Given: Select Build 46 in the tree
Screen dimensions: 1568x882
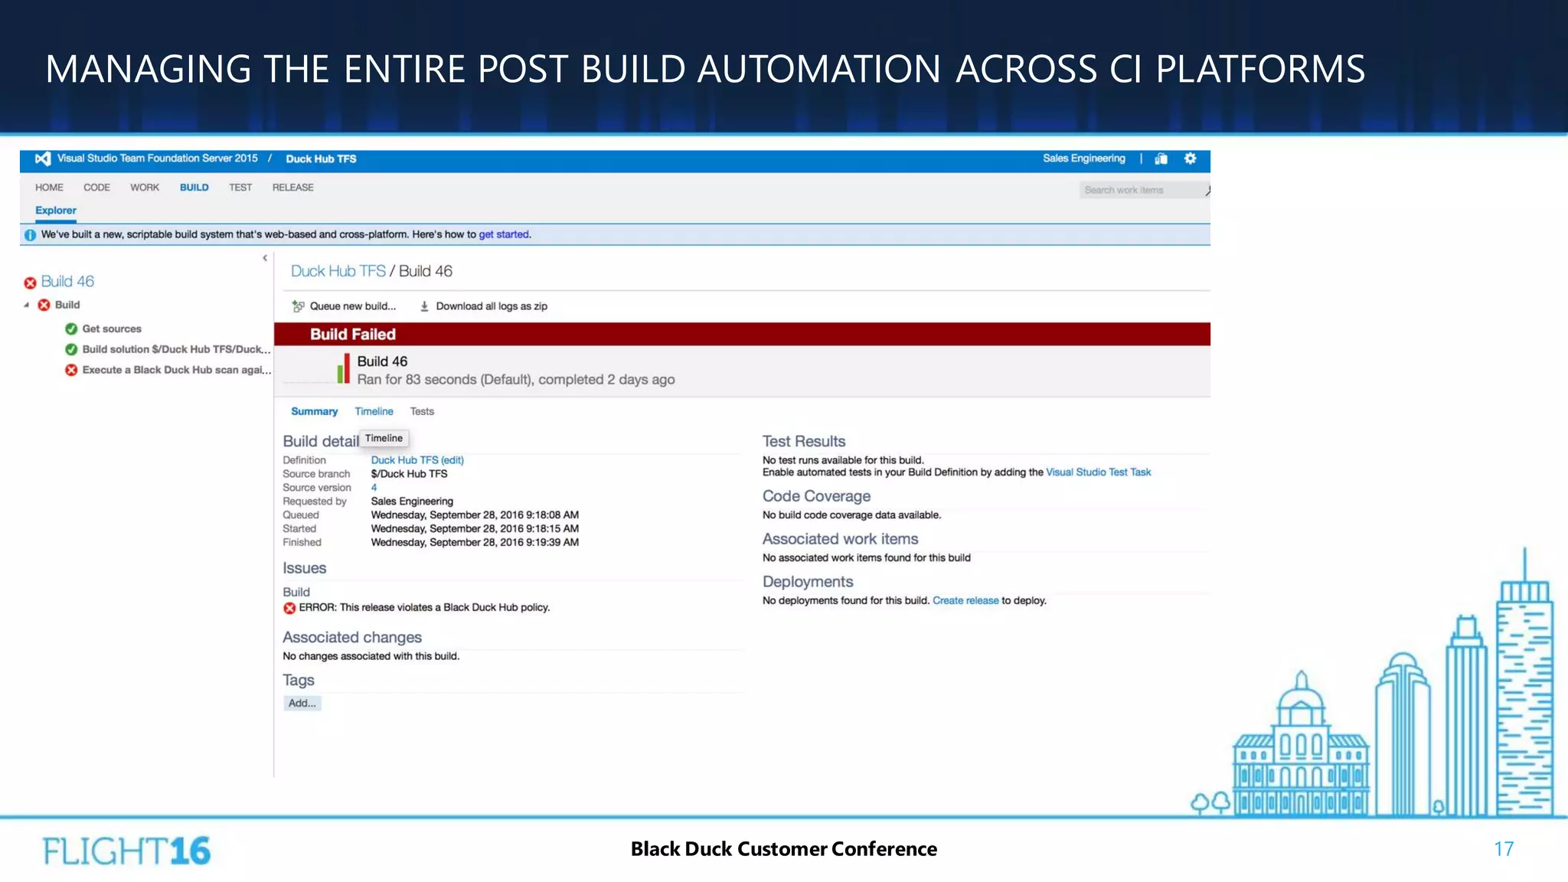Looking at the screenshot, I should (67, 282).
